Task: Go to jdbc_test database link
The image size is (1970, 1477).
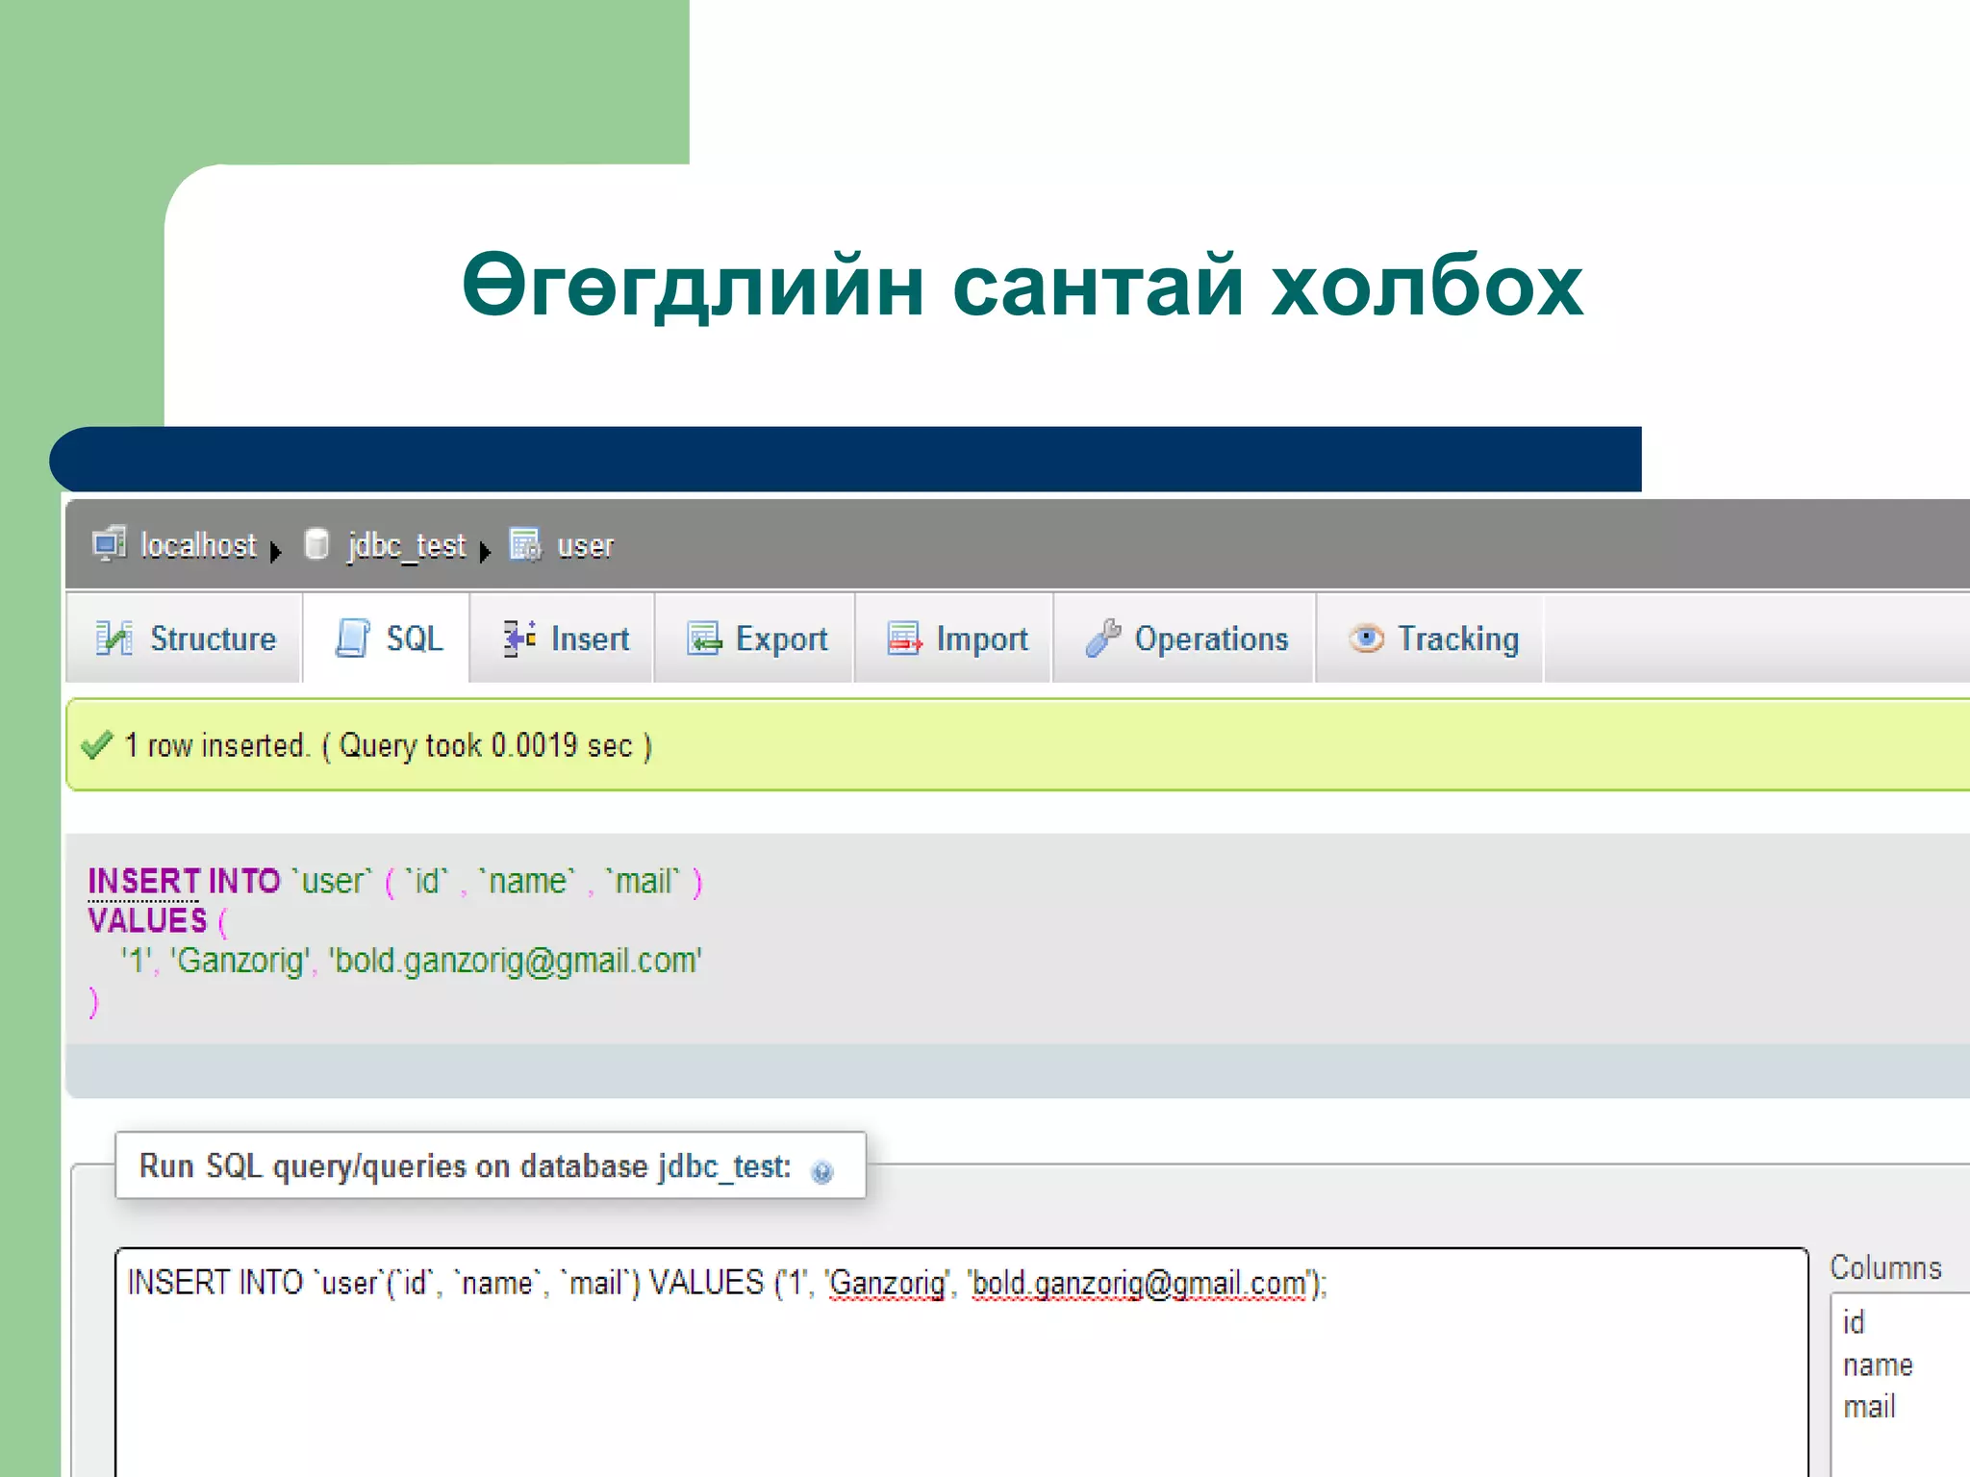Action: click(x=407, y=546)
